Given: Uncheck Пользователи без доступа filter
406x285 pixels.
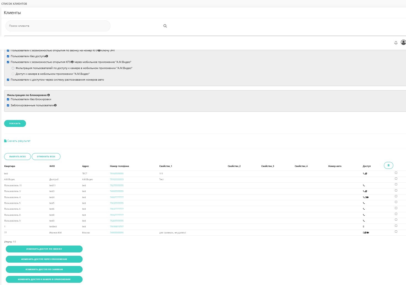Looking at the screenshot, I should tap(8, 56).
